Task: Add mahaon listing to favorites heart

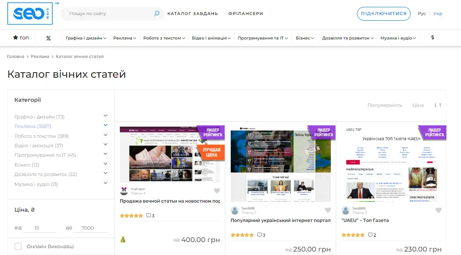Action: [217, 191]
